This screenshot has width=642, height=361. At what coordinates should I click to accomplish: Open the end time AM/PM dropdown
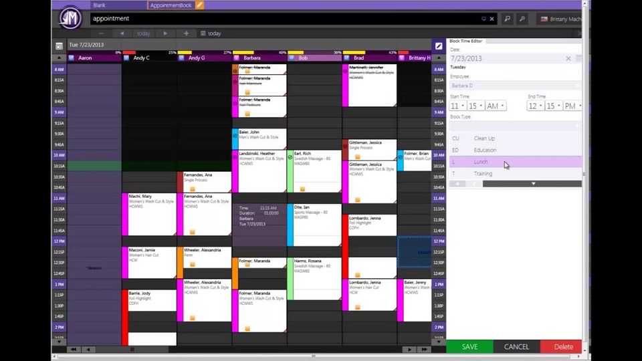[572, 106]
